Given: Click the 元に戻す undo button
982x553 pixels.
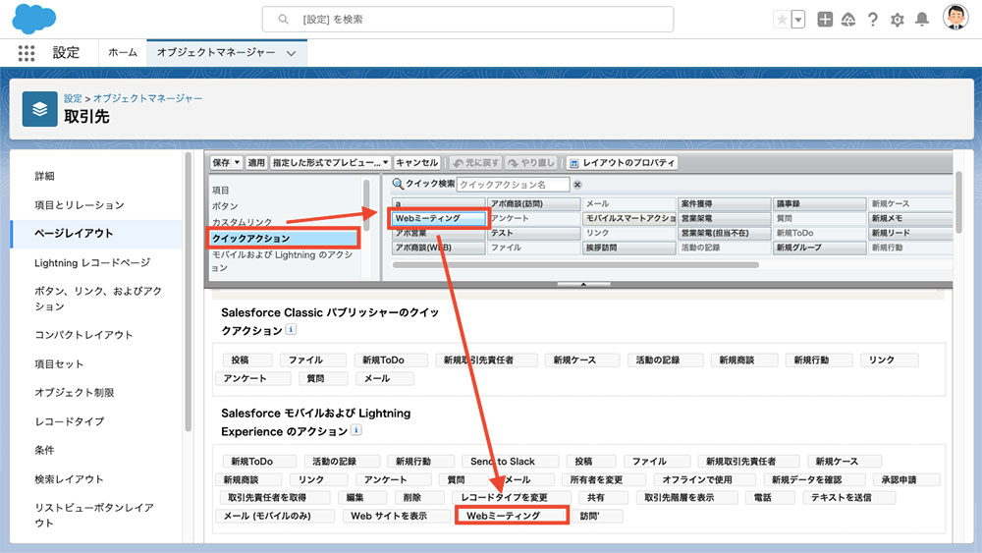Looking at the screenshot, I should point(476,163).
